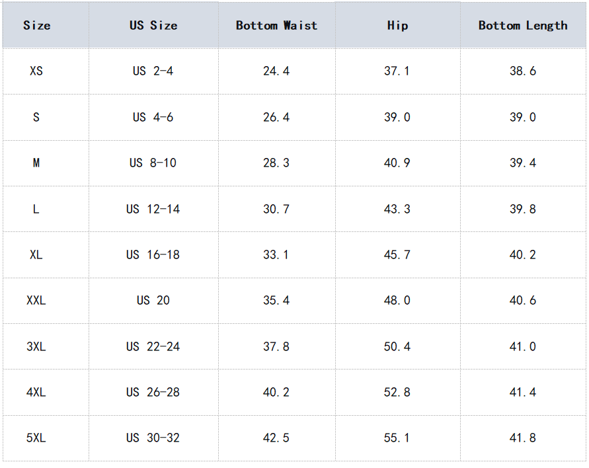Click the 3XL size cell
Viewport: 589px width, 468px height.
pyautogui.click(x=36, y=346)
